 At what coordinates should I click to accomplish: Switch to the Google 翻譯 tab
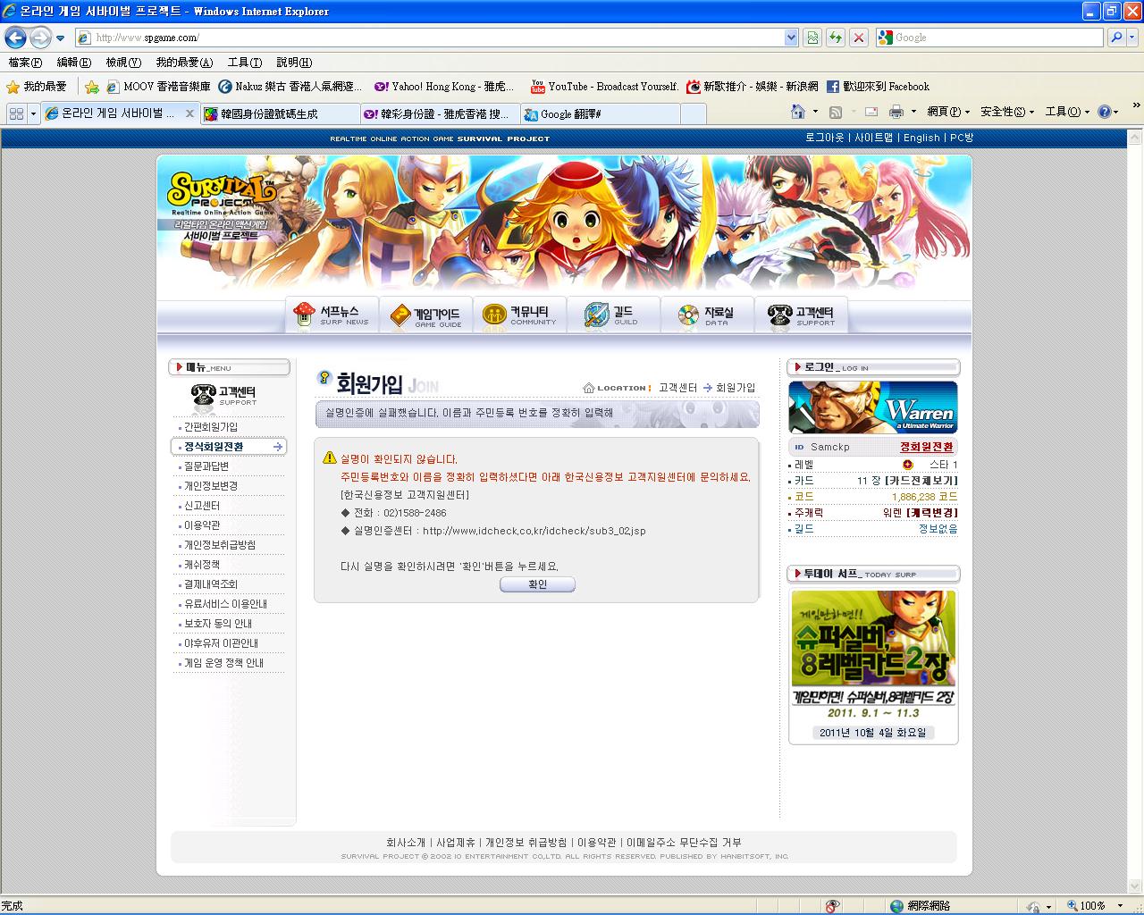click(601, 114)
